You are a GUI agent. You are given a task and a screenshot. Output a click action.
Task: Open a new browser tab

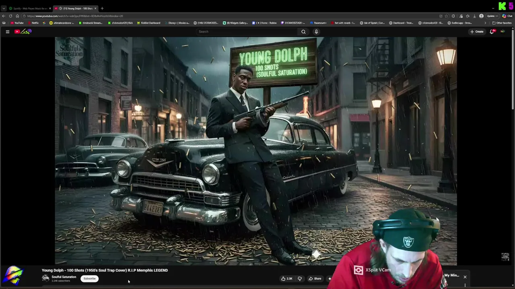tap(102, 8)
